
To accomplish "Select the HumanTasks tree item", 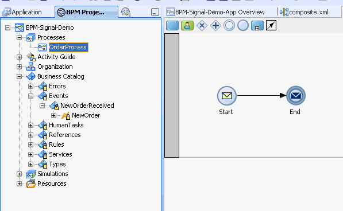I will tap(66, 125).
